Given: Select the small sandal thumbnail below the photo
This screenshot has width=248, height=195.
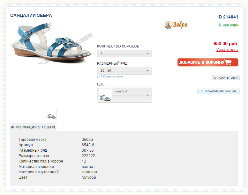Looking at the screenshot, I should click(52, 114).
